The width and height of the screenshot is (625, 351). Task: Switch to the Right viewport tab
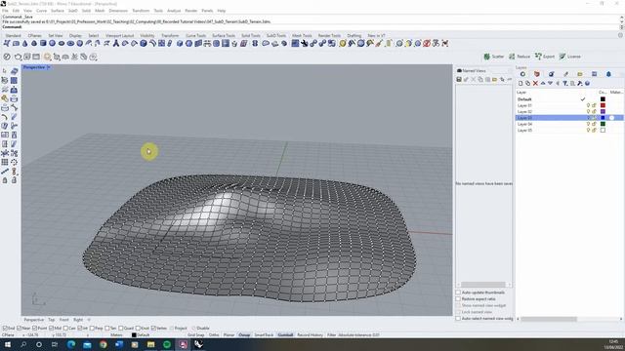(x=78, y=320)
